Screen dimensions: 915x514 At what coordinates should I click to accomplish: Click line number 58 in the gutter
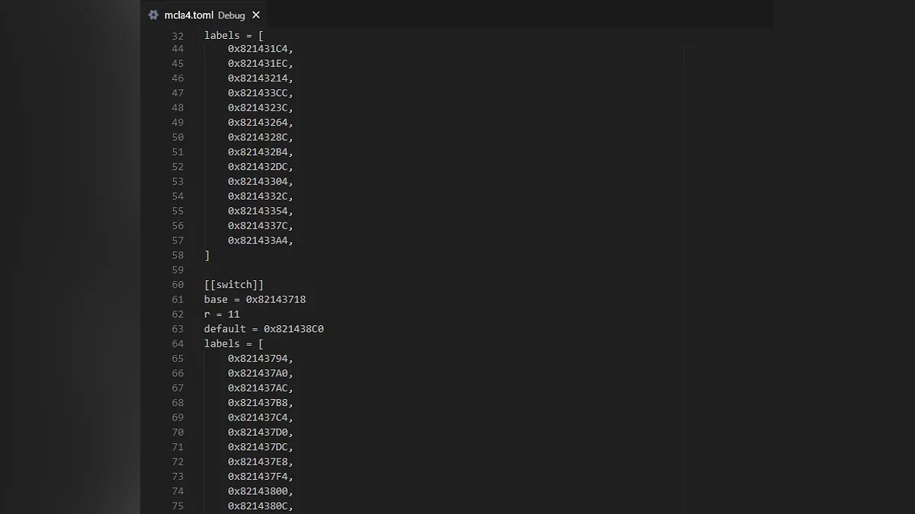tap(178, 255)
